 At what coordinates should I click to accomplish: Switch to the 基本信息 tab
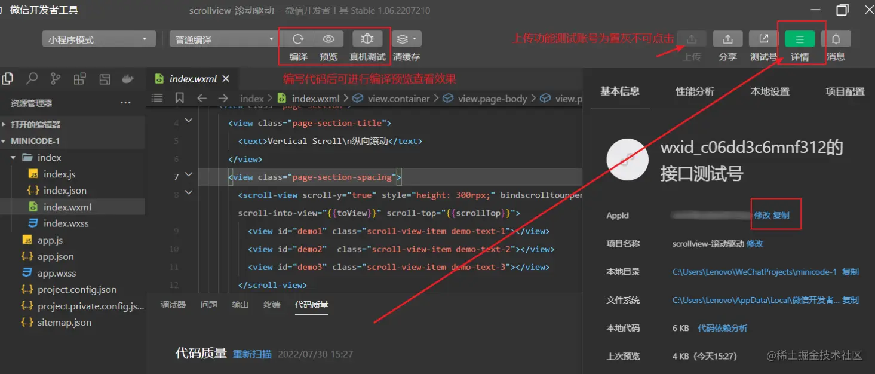coord(620,91)
